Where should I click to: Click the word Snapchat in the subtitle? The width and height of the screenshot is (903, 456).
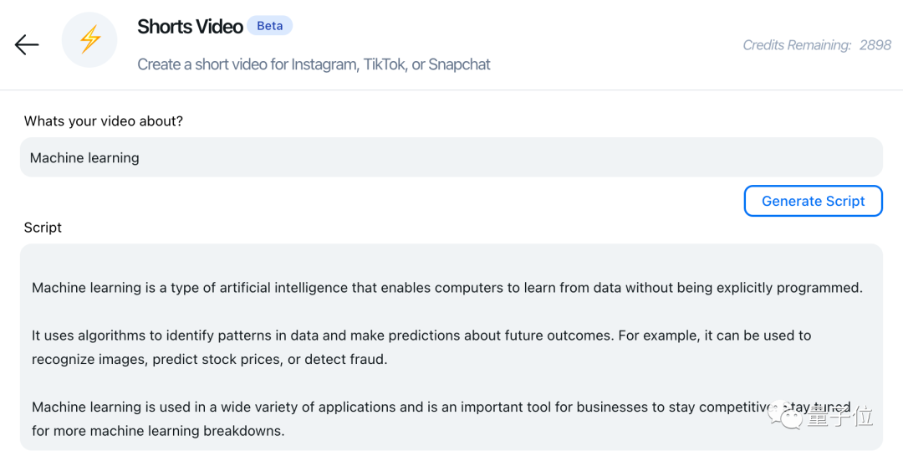(x=459, y=64)
